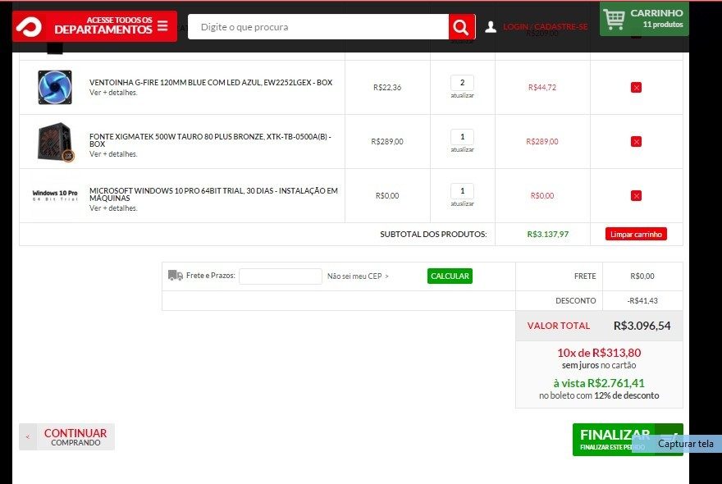This screenshot has height=484, width=722.
Task: Click atualizar under Fonte Xigmatek quantity
Action: [462, 149]
